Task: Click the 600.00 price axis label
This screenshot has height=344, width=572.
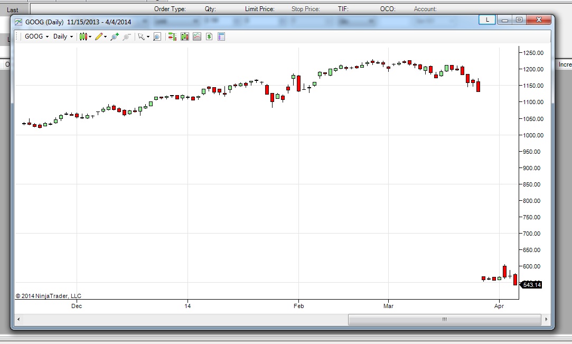Action: 531,266
